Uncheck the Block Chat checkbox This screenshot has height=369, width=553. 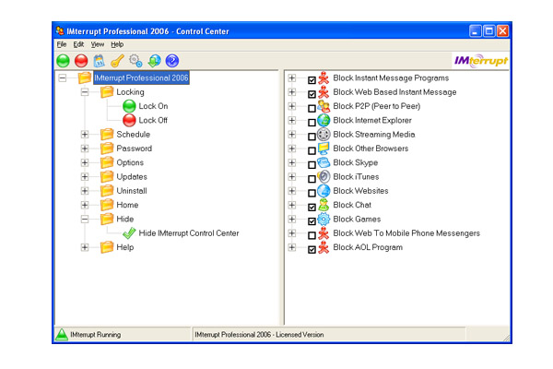[312, 207]
